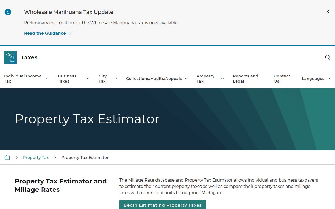Expand the Property Tax nav chevron
335x209 pixels.
(222, 79)
